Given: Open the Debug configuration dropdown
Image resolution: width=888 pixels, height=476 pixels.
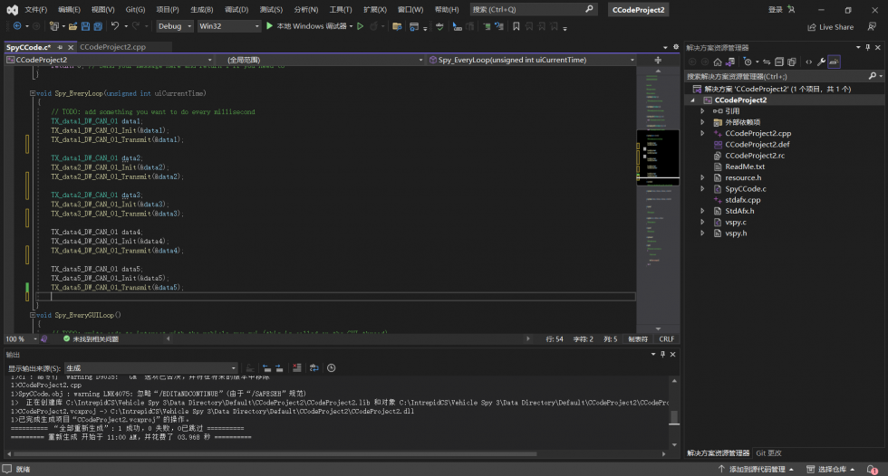Looking at the screenshot, I should coord(174,26).
